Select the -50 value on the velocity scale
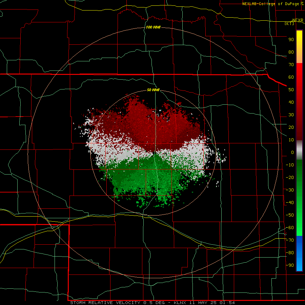Viewport: 305px width, 305px height. pyautogui.click(x=290, y=215)
